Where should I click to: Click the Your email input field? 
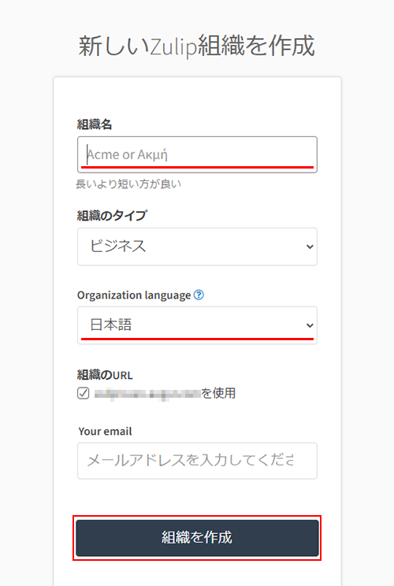pyautogui.click(x=197, y=461)
